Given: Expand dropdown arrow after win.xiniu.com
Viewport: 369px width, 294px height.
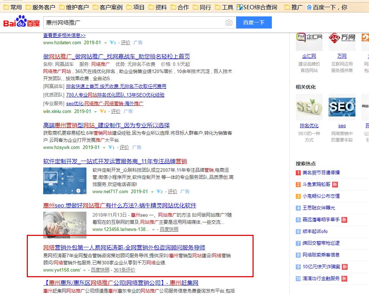Looking at the screenshot, I should pos(95,112).
